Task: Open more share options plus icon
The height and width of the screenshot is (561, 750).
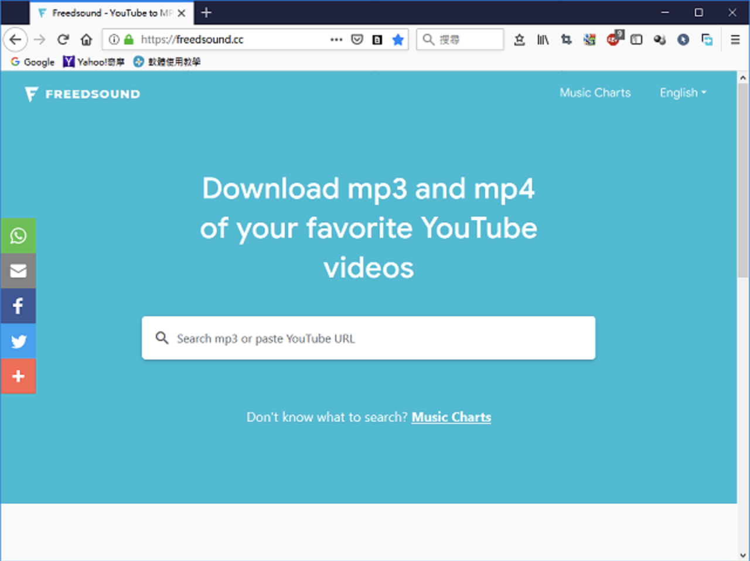Action: pyautogui.click(x=18, y=376)
